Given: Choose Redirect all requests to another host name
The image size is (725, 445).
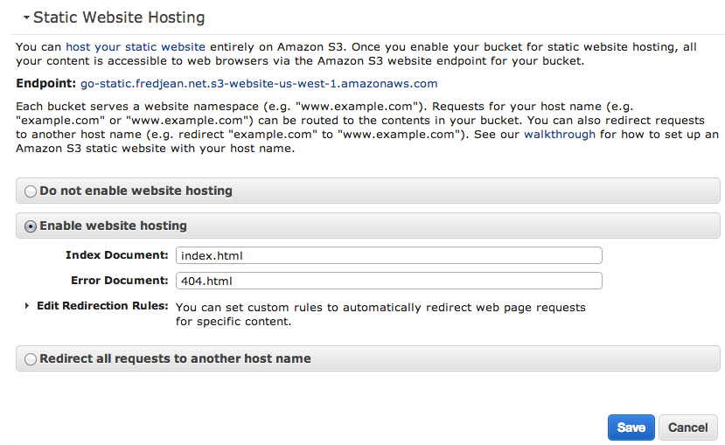Looking at the screenshot, I should [31, 359].
